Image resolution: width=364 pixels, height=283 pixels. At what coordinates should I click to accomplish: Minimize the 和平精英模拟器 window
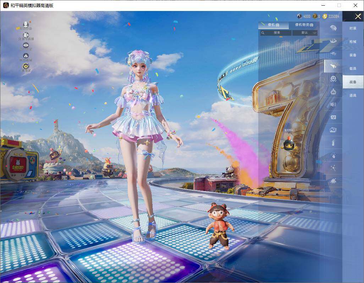[323, 5]
